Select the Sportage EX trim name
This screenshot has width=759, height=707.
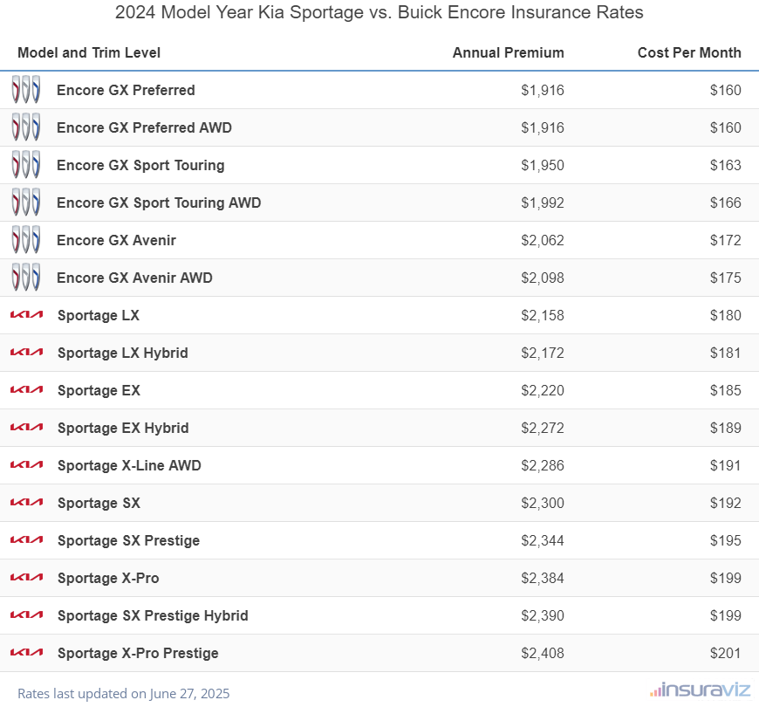click(99, 390)
